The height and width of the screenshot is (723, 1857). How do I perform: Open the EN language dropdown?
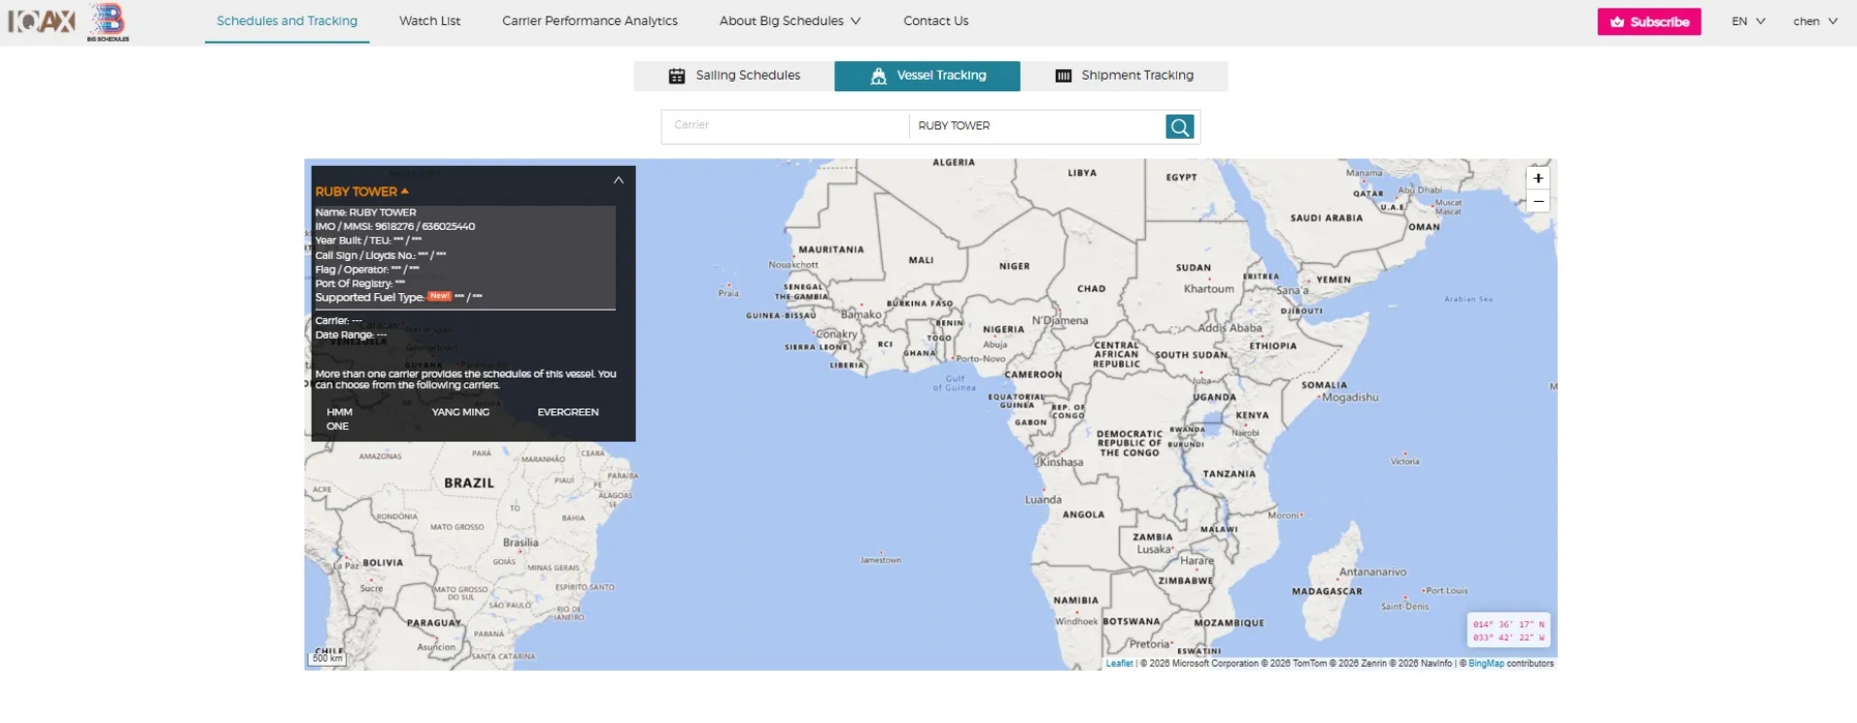1747,21
